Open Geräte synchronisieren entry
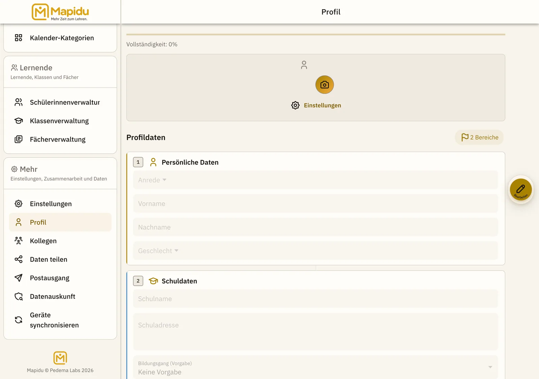Screen dimensions: 539x379 click(60, 320)
